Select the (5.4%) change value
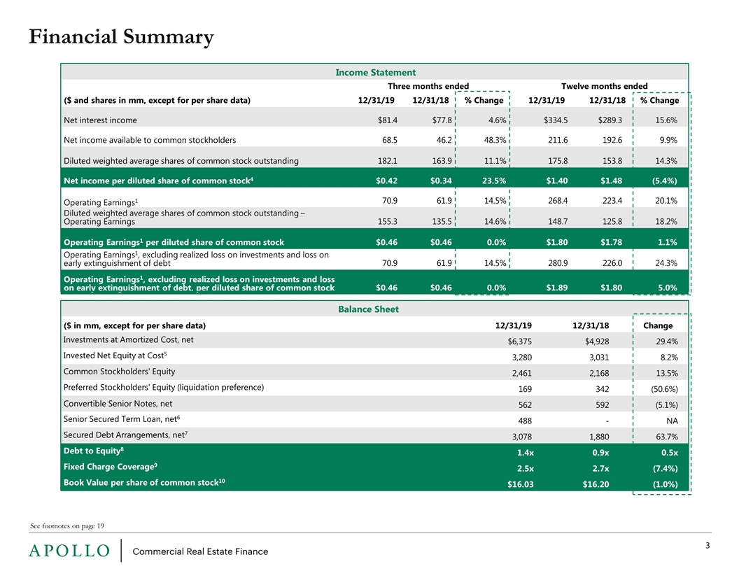 click(665, 181)
